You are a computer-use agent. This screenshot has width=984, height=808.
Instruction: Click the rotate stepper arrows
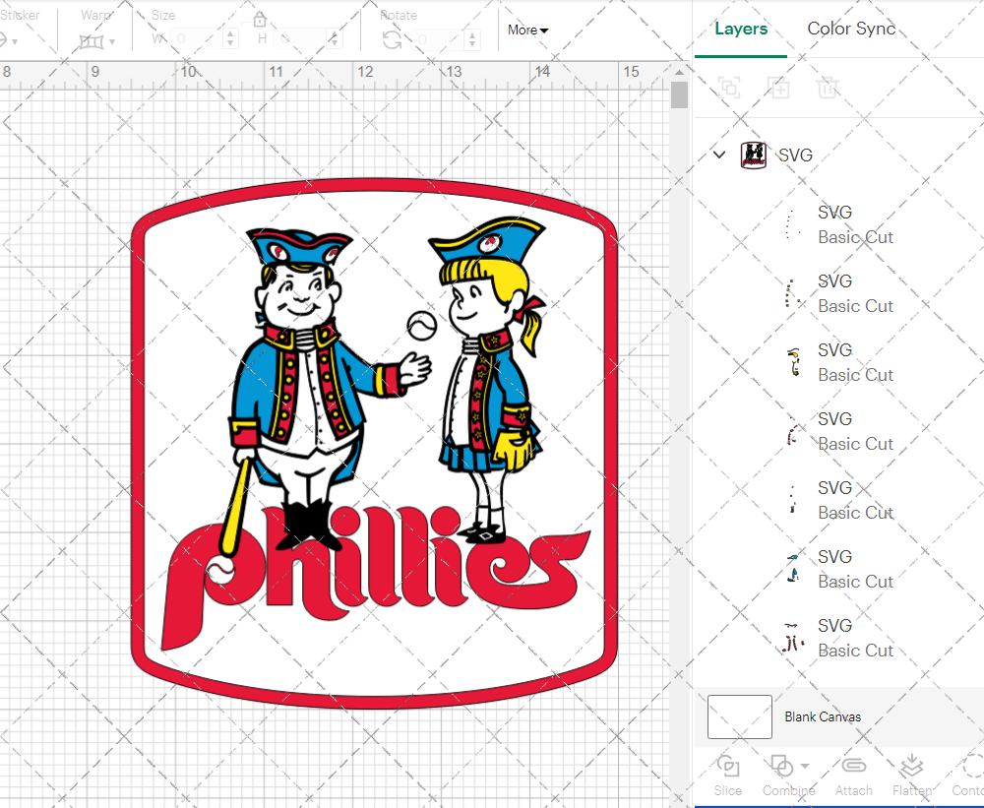pyautogui.click(x=473, y=40)
